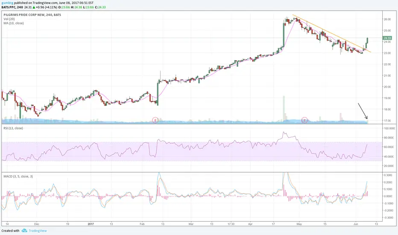398x235 pixels.
Task: Select the MACD (3, 5, close, 3) label
Action: [x=18, y=176]
